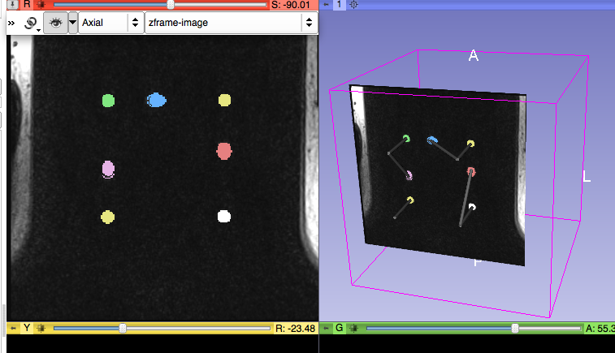Click the red slice view pin icon

coord(13,5)
